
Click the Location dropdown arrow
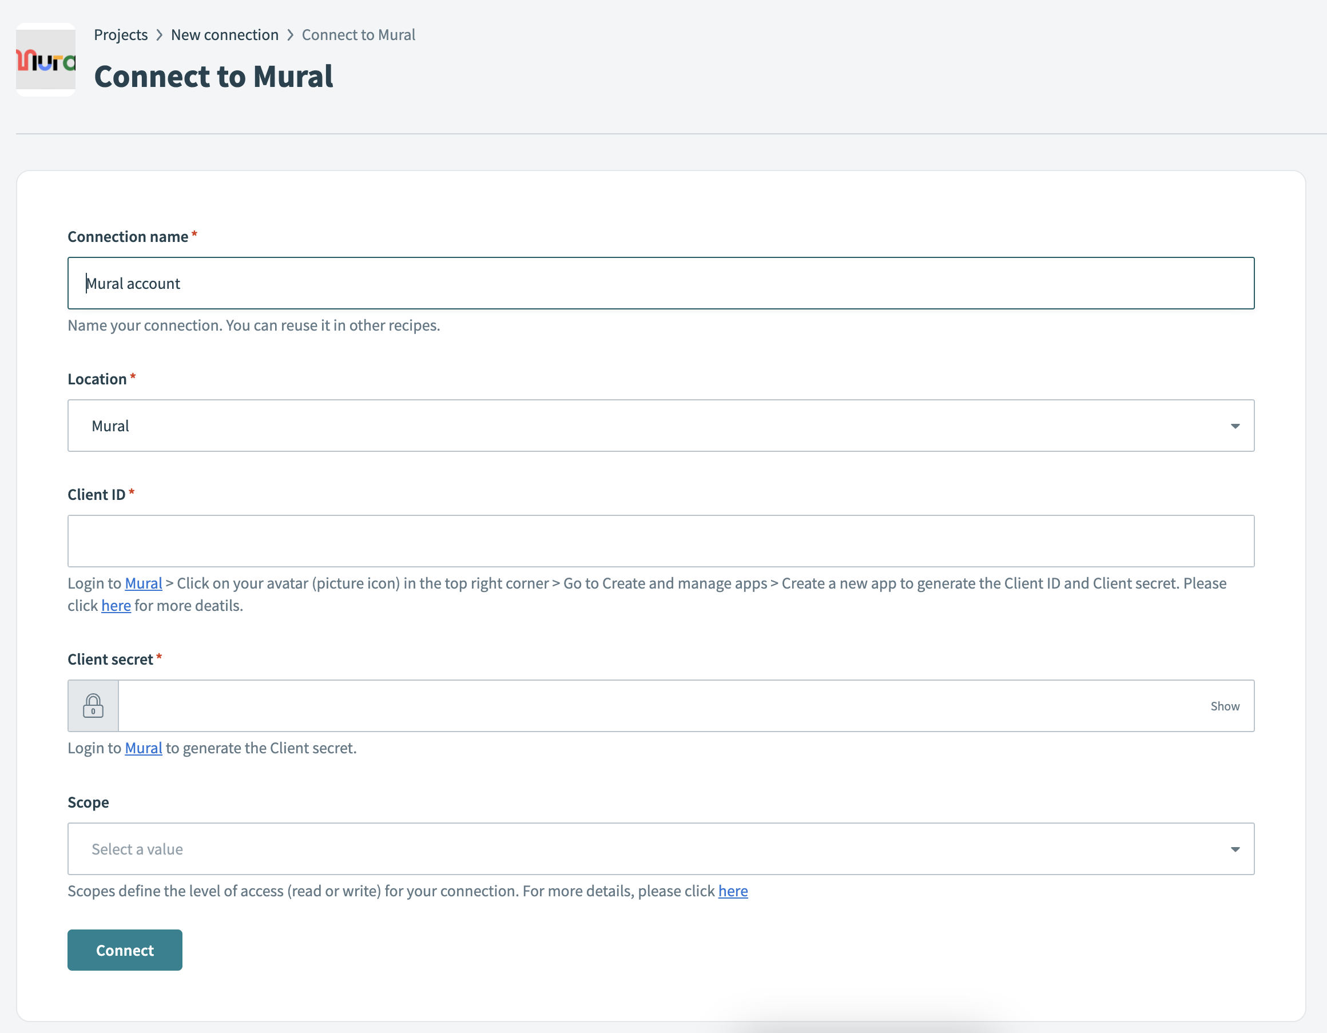click(x=1235, y=426)
